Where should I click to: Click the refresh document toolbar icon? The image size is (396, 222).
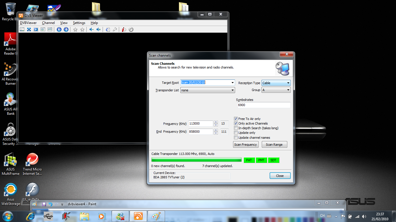click(x=108, y=29)
